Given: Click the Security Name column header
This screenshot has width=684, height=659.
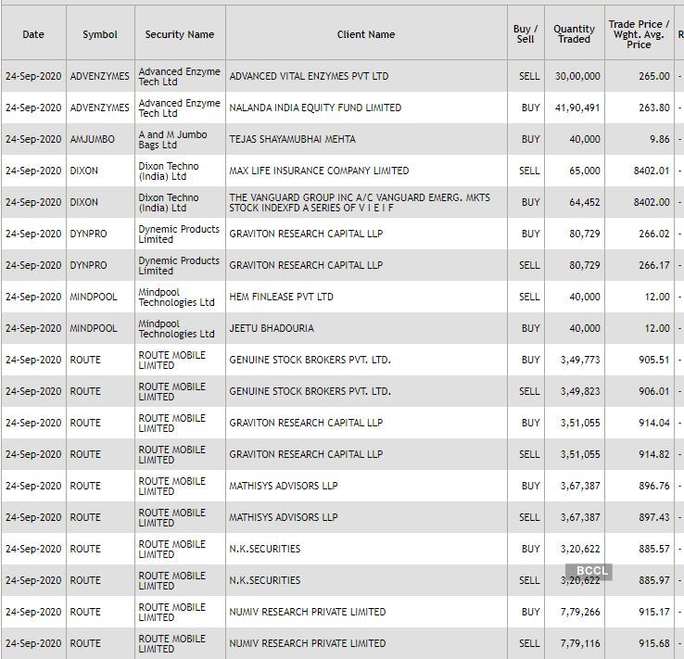Looking at the screenshot, I should point(180,34).
